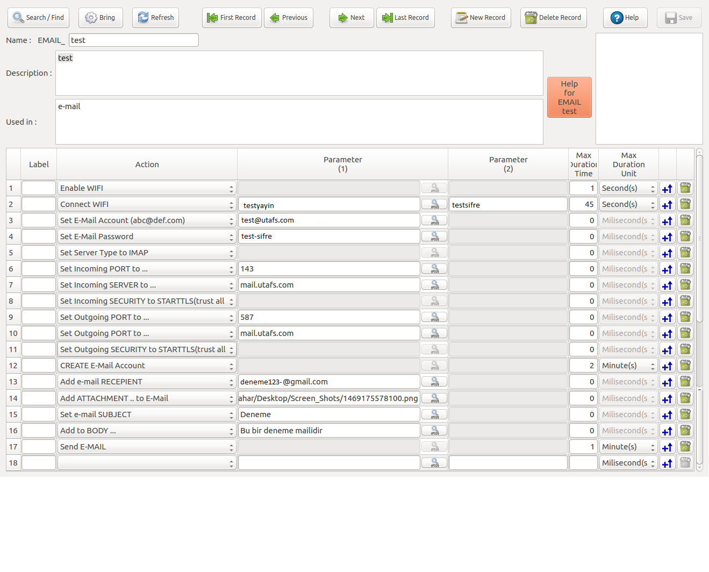The image size is (709, 572).
Task: Click the insert-row icon for row 8
Action: (668, 301)
